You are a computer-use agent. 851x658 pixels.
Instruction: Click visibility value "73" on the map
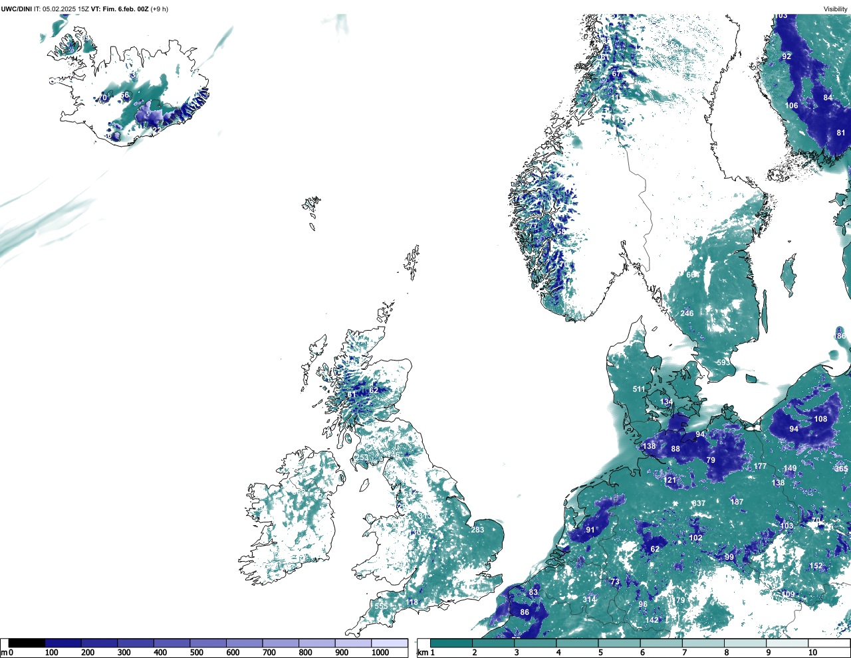coord(615,582)
